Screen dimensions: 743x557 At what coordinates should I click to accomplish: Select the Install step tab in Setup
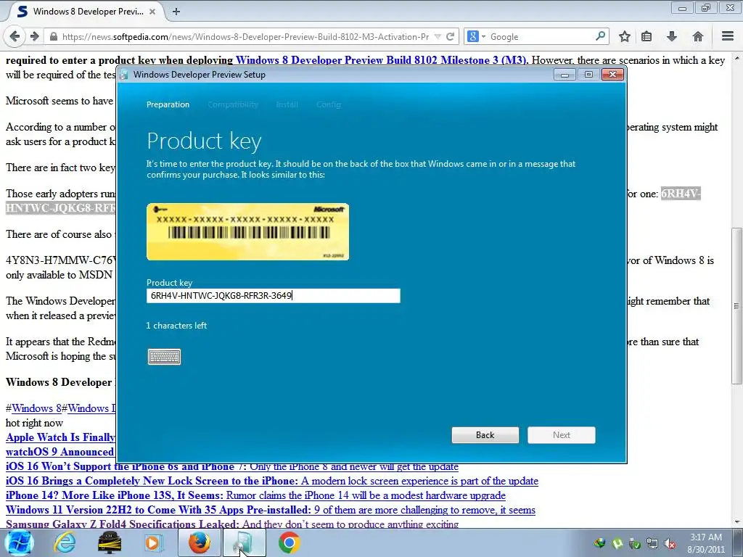(287, 104)
